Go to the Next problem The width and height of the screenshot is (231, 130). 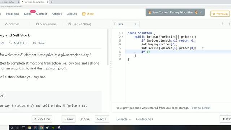[x=102, y=119]
